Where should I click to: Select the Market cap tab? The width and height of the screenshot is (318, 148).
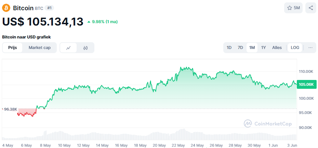pyautogui.click(x=40, y=48)
